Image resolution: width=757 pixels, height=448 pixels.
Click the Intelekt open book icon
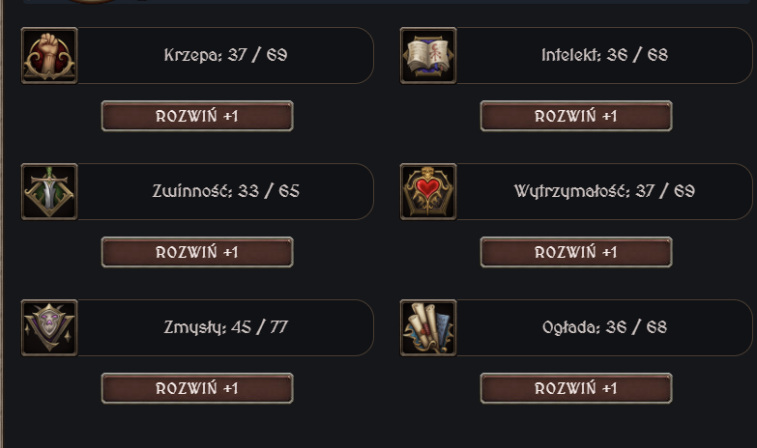pyautogui.click(x=428, y=56)
